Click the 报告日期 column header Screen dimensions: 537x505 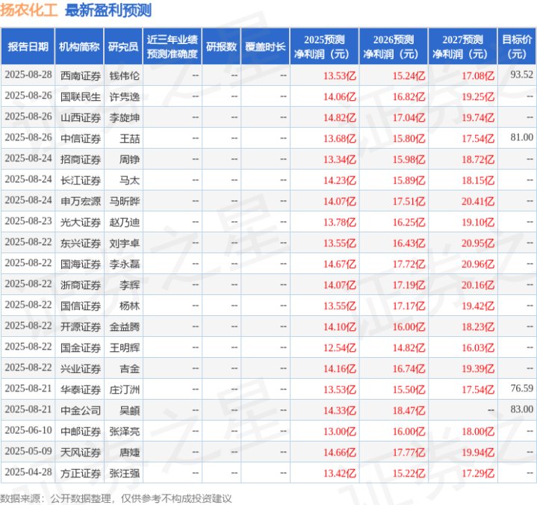coord(28,46)
